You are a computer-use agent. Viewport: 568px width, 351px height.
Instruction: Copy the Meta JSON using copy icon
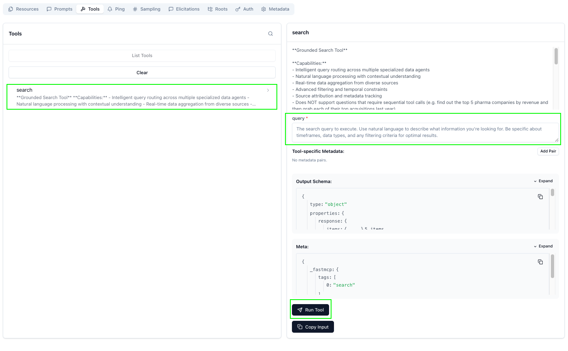[x=540, y=262]
